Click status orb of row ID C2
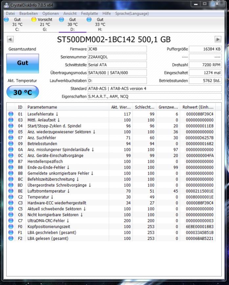Screen dimensions: 229x285 [x=11, y=197]
